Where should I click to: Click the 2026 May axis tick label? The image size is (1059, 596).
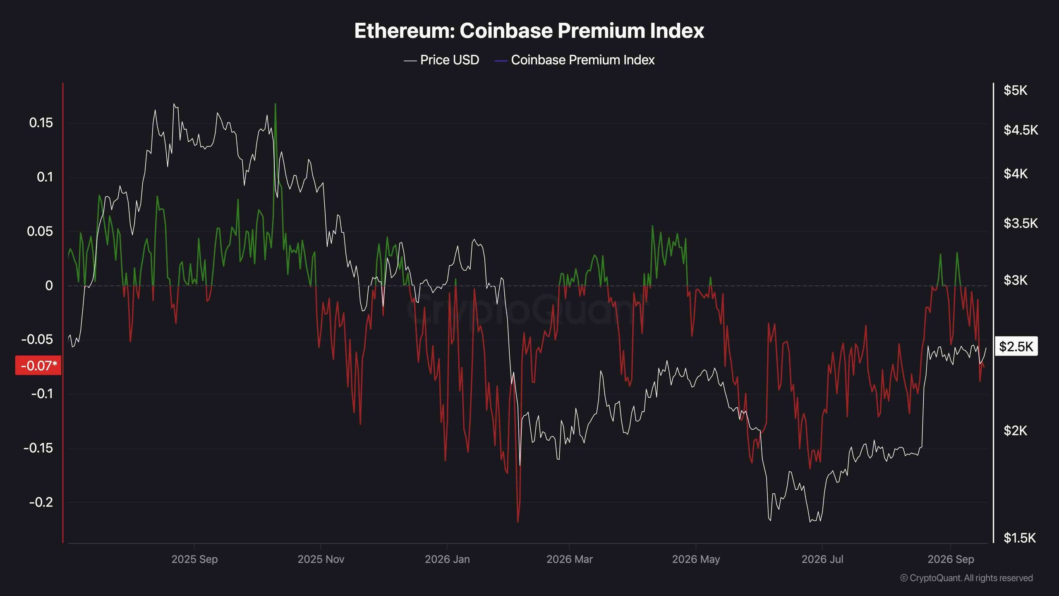click(x=696, y=559)
